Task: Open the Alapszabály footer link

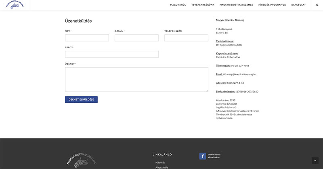Action: [161, 167]
